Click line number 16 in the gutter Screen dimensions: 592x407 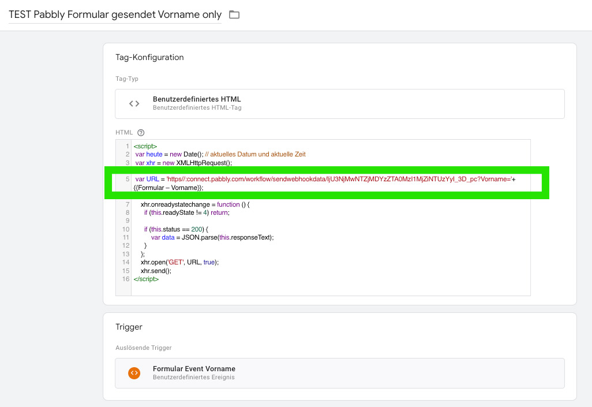126,279
